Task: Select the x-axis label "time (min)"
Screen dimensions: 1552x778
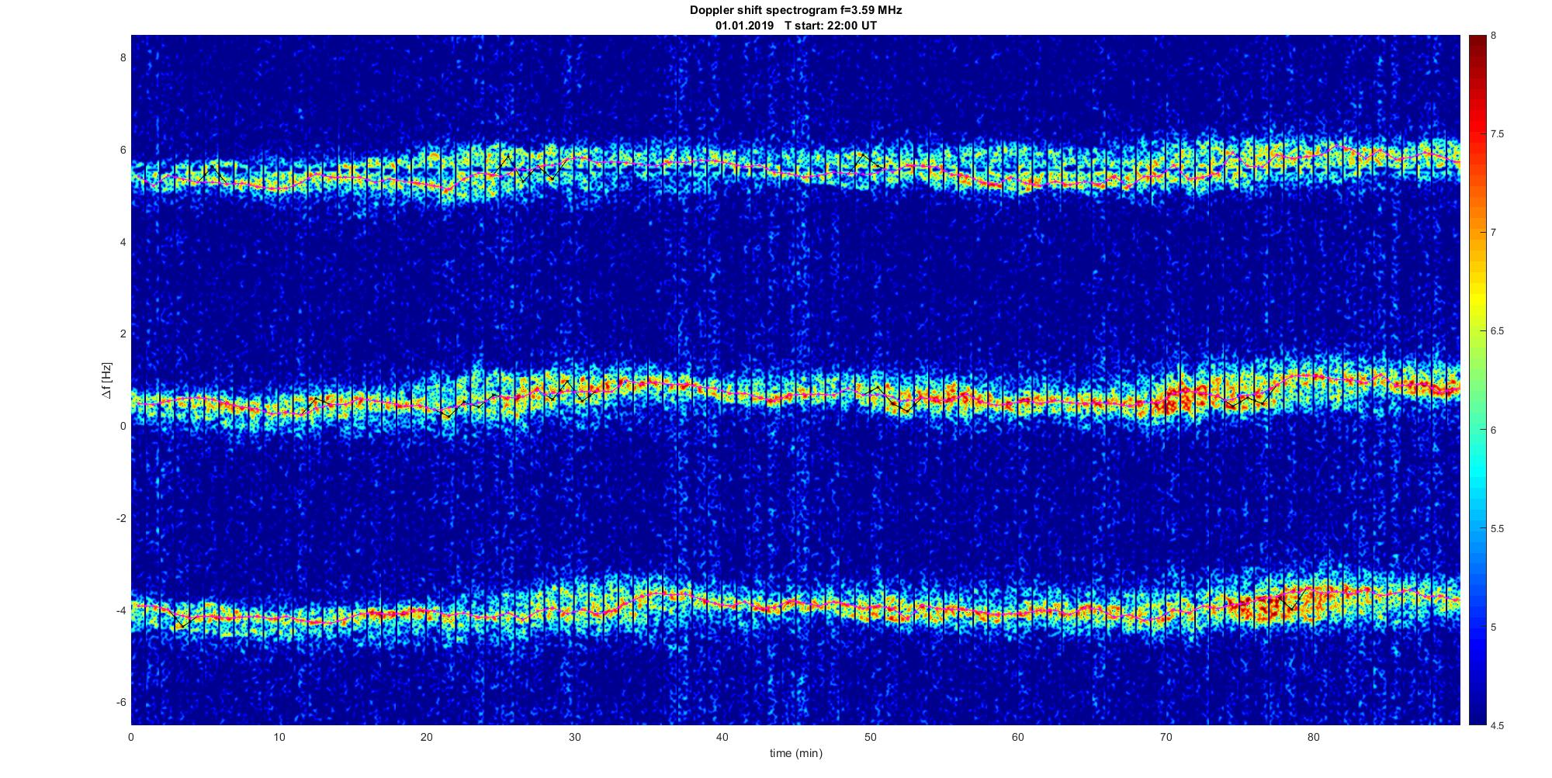Action: (x=796, y=753)
